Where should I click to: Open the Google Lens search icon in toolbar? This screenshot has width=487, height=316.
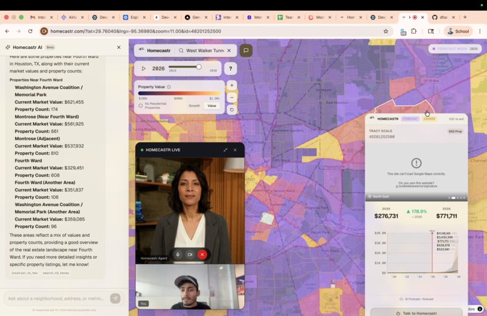[x=431, y=31]
